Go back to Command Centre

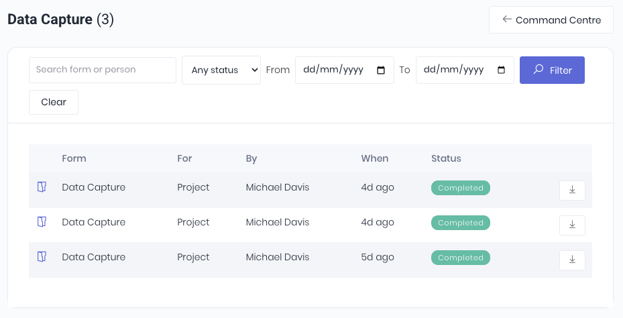coord(551,20)
